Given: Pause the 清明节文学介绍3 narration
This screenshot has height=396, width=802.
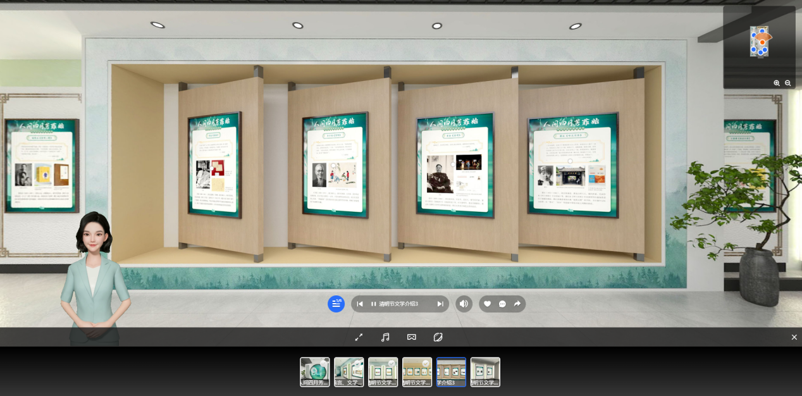Looking at the screenshot, I should pos(373,304).
